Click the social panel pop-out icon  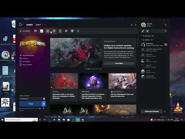[166, 25]
